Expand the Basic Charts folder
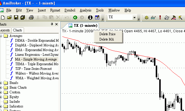The image size is (185, 111). [x=1, y=88]
